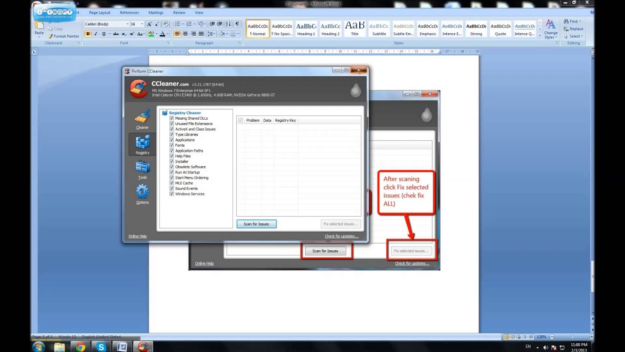This screenshot has height=352, width=625.
Task: Switch to the View tab
Action: click(199, 13)
